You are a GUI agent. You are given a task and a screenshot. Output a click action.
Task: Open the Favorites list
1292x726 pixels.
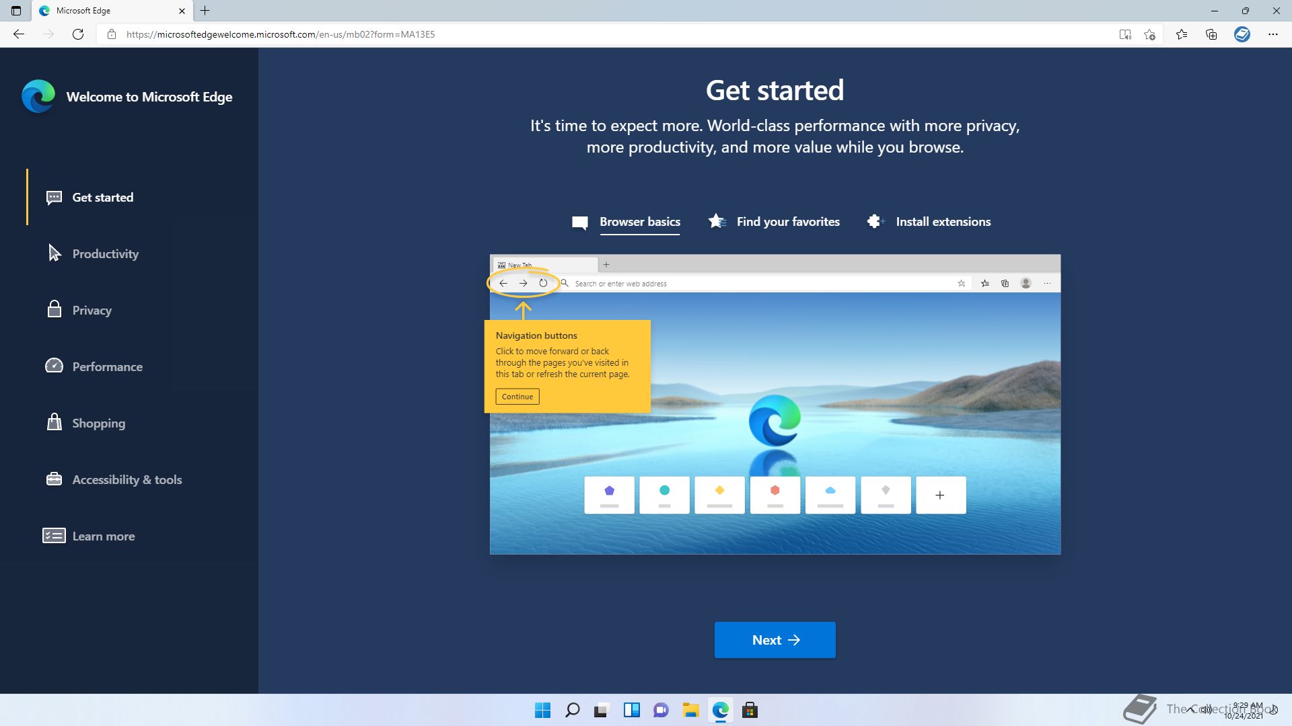pos(1182,34)
